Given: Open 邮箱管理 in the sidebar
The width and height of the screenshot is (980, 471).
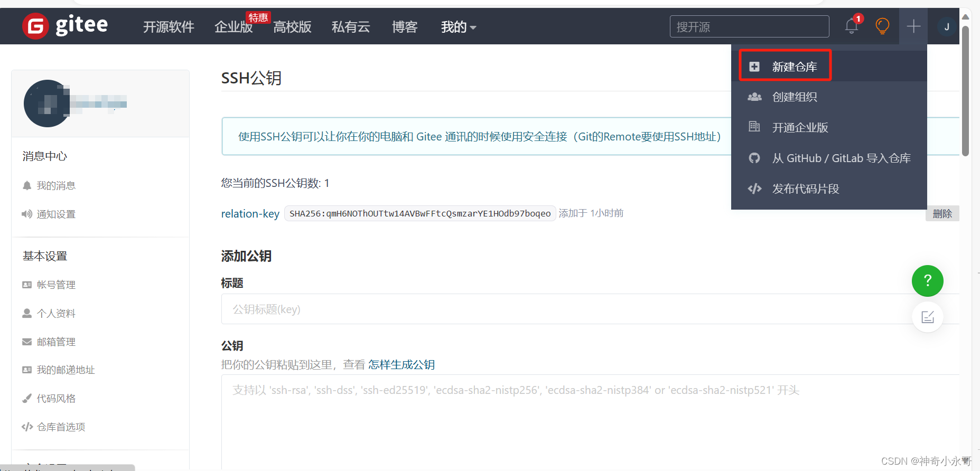Looking at the screenshot, I should (x=56, y=342).
